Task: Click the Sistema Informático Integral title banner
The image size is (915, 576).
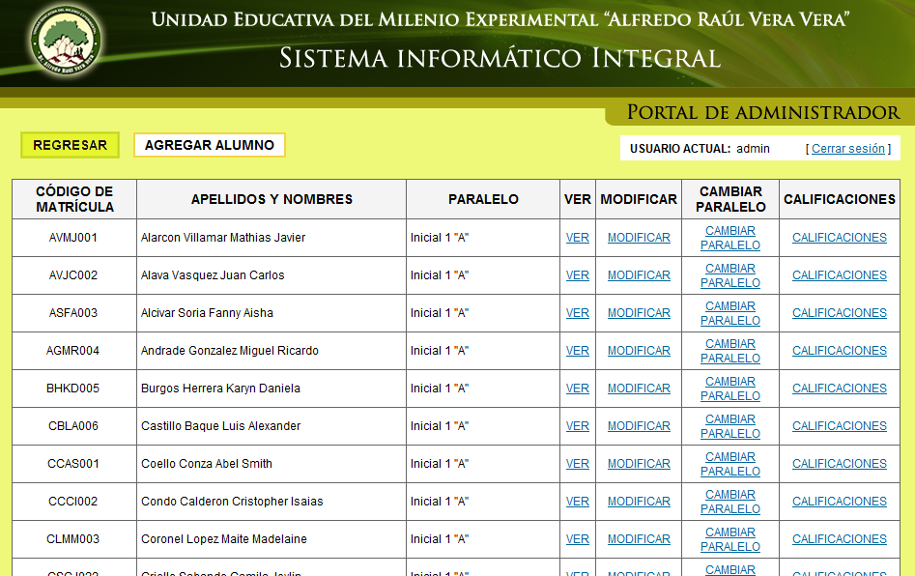Action: [x=500, y=58]
